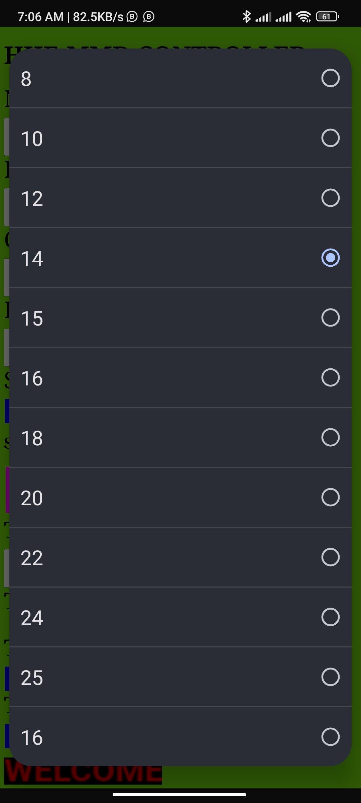This screenshot has height=803, width=361.
Task: Tap the red WELCOME text behind the popup
Action: (x=83, y=776)
